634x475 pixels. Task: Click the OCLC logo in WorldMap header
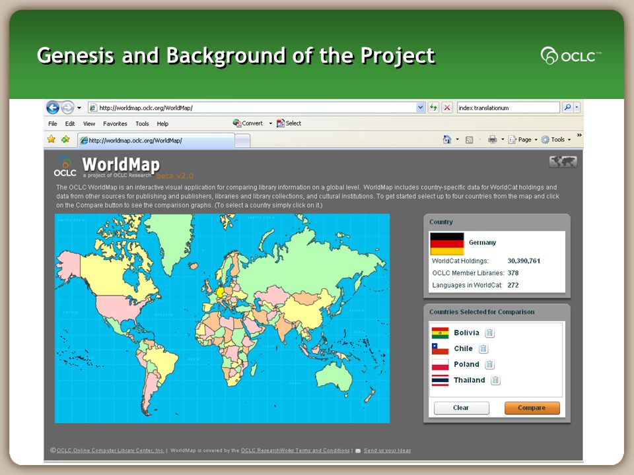(65, 166)
